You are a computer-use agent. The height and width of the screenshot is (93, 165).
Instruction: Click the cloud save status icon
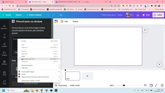[x=61, y=15]
